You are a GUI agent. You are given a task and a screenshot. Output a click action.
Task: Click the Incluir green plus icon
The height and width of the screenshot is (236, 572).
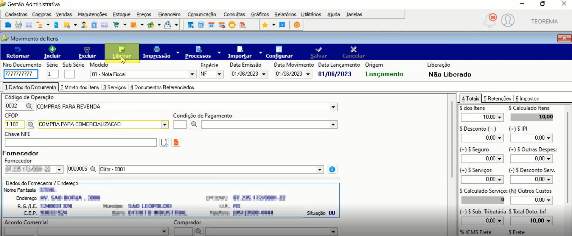coord(52,49)
